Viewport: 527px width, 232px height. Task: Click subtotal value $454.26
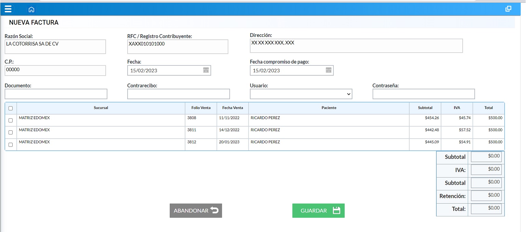432,118
